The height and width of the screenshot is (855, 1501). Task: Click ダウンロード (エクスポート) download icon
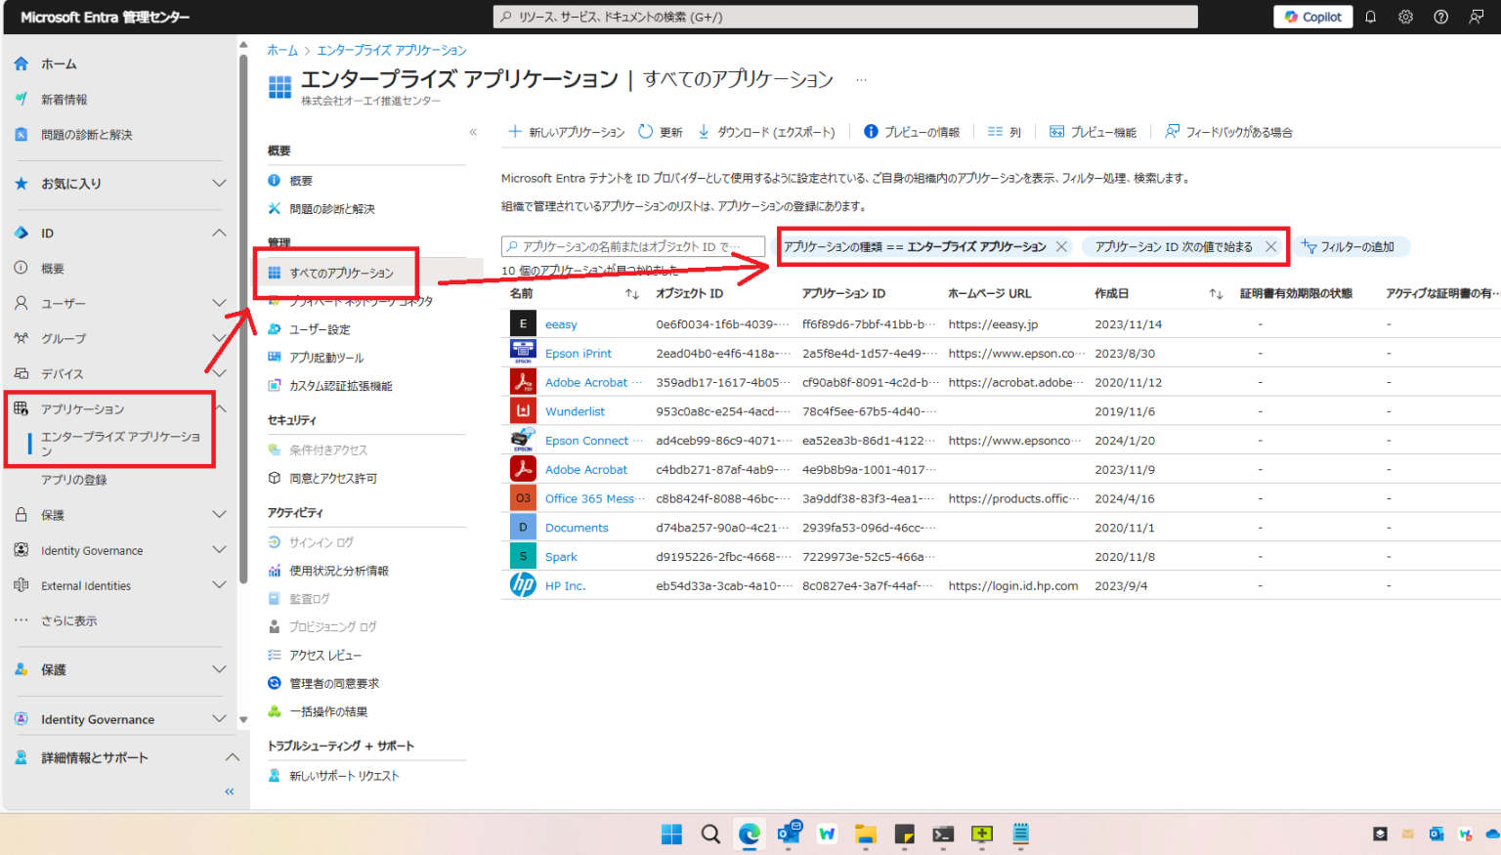(704, 132)
